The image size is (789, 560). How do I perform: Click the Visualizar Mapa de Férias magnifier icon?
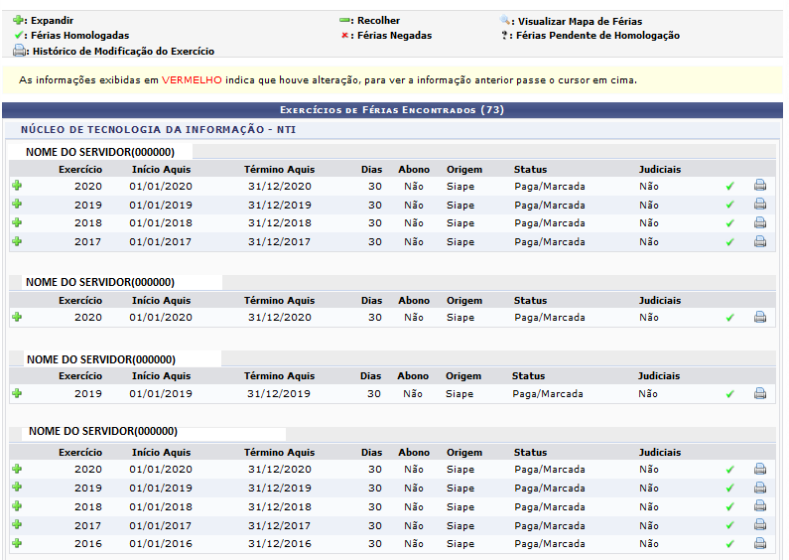506,20
